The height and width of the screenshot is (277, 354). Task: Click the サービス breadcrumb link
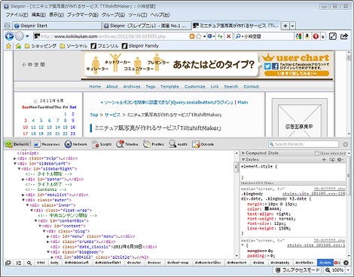(x=112, y=115)
